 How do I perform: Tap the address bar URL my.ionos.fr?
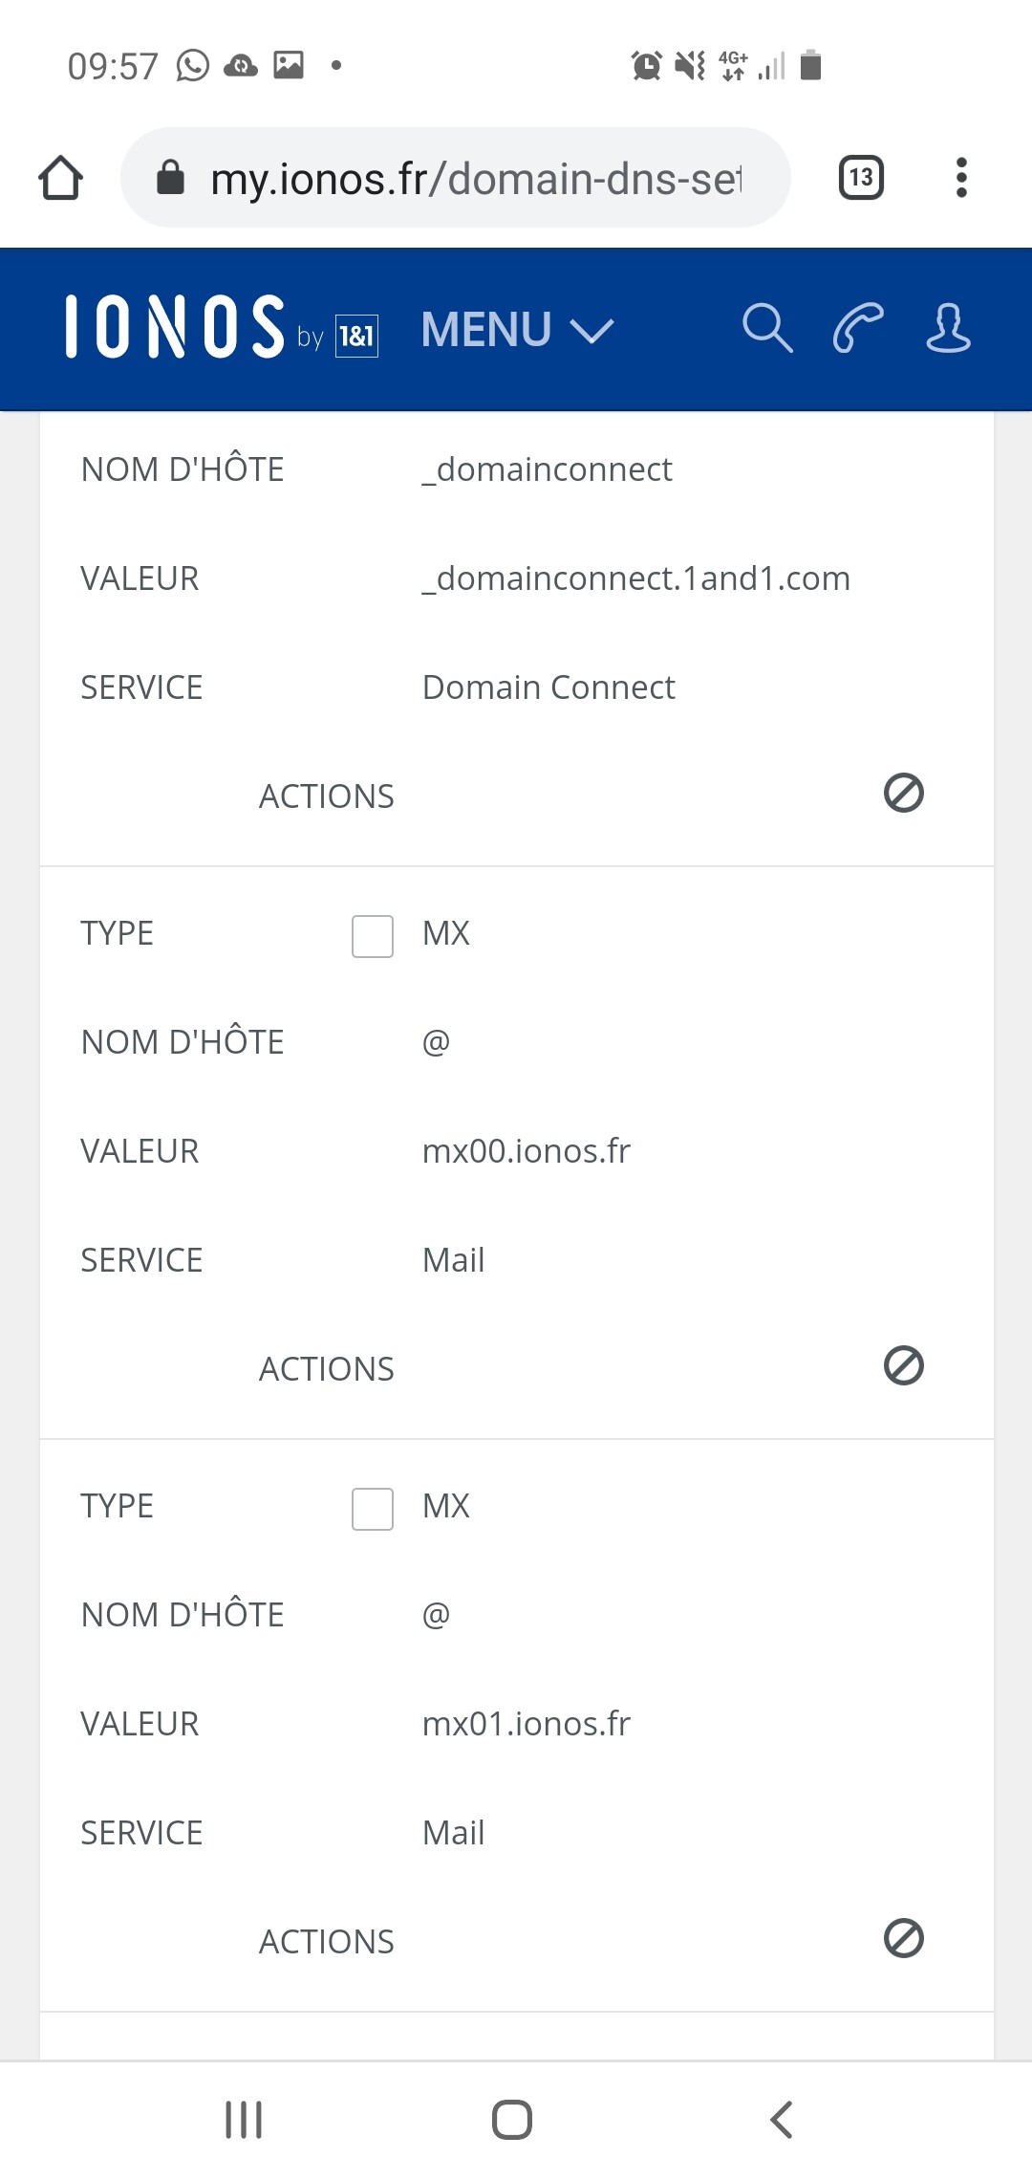click(x=475, y=179)
